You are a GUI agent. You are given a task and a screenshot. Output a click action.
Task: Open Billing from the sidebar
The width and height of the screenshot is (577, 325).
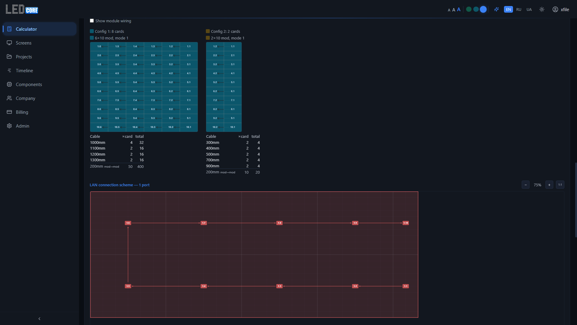(x=22, y=112)
